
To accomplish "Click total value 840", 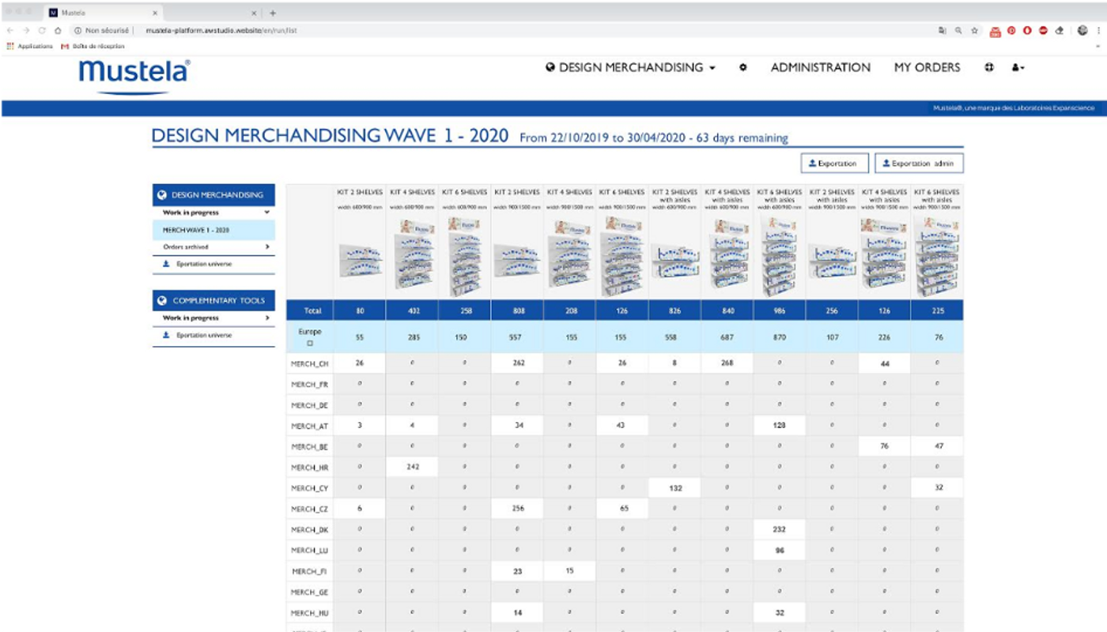I will pyautogui.click(x=727, y=310).
